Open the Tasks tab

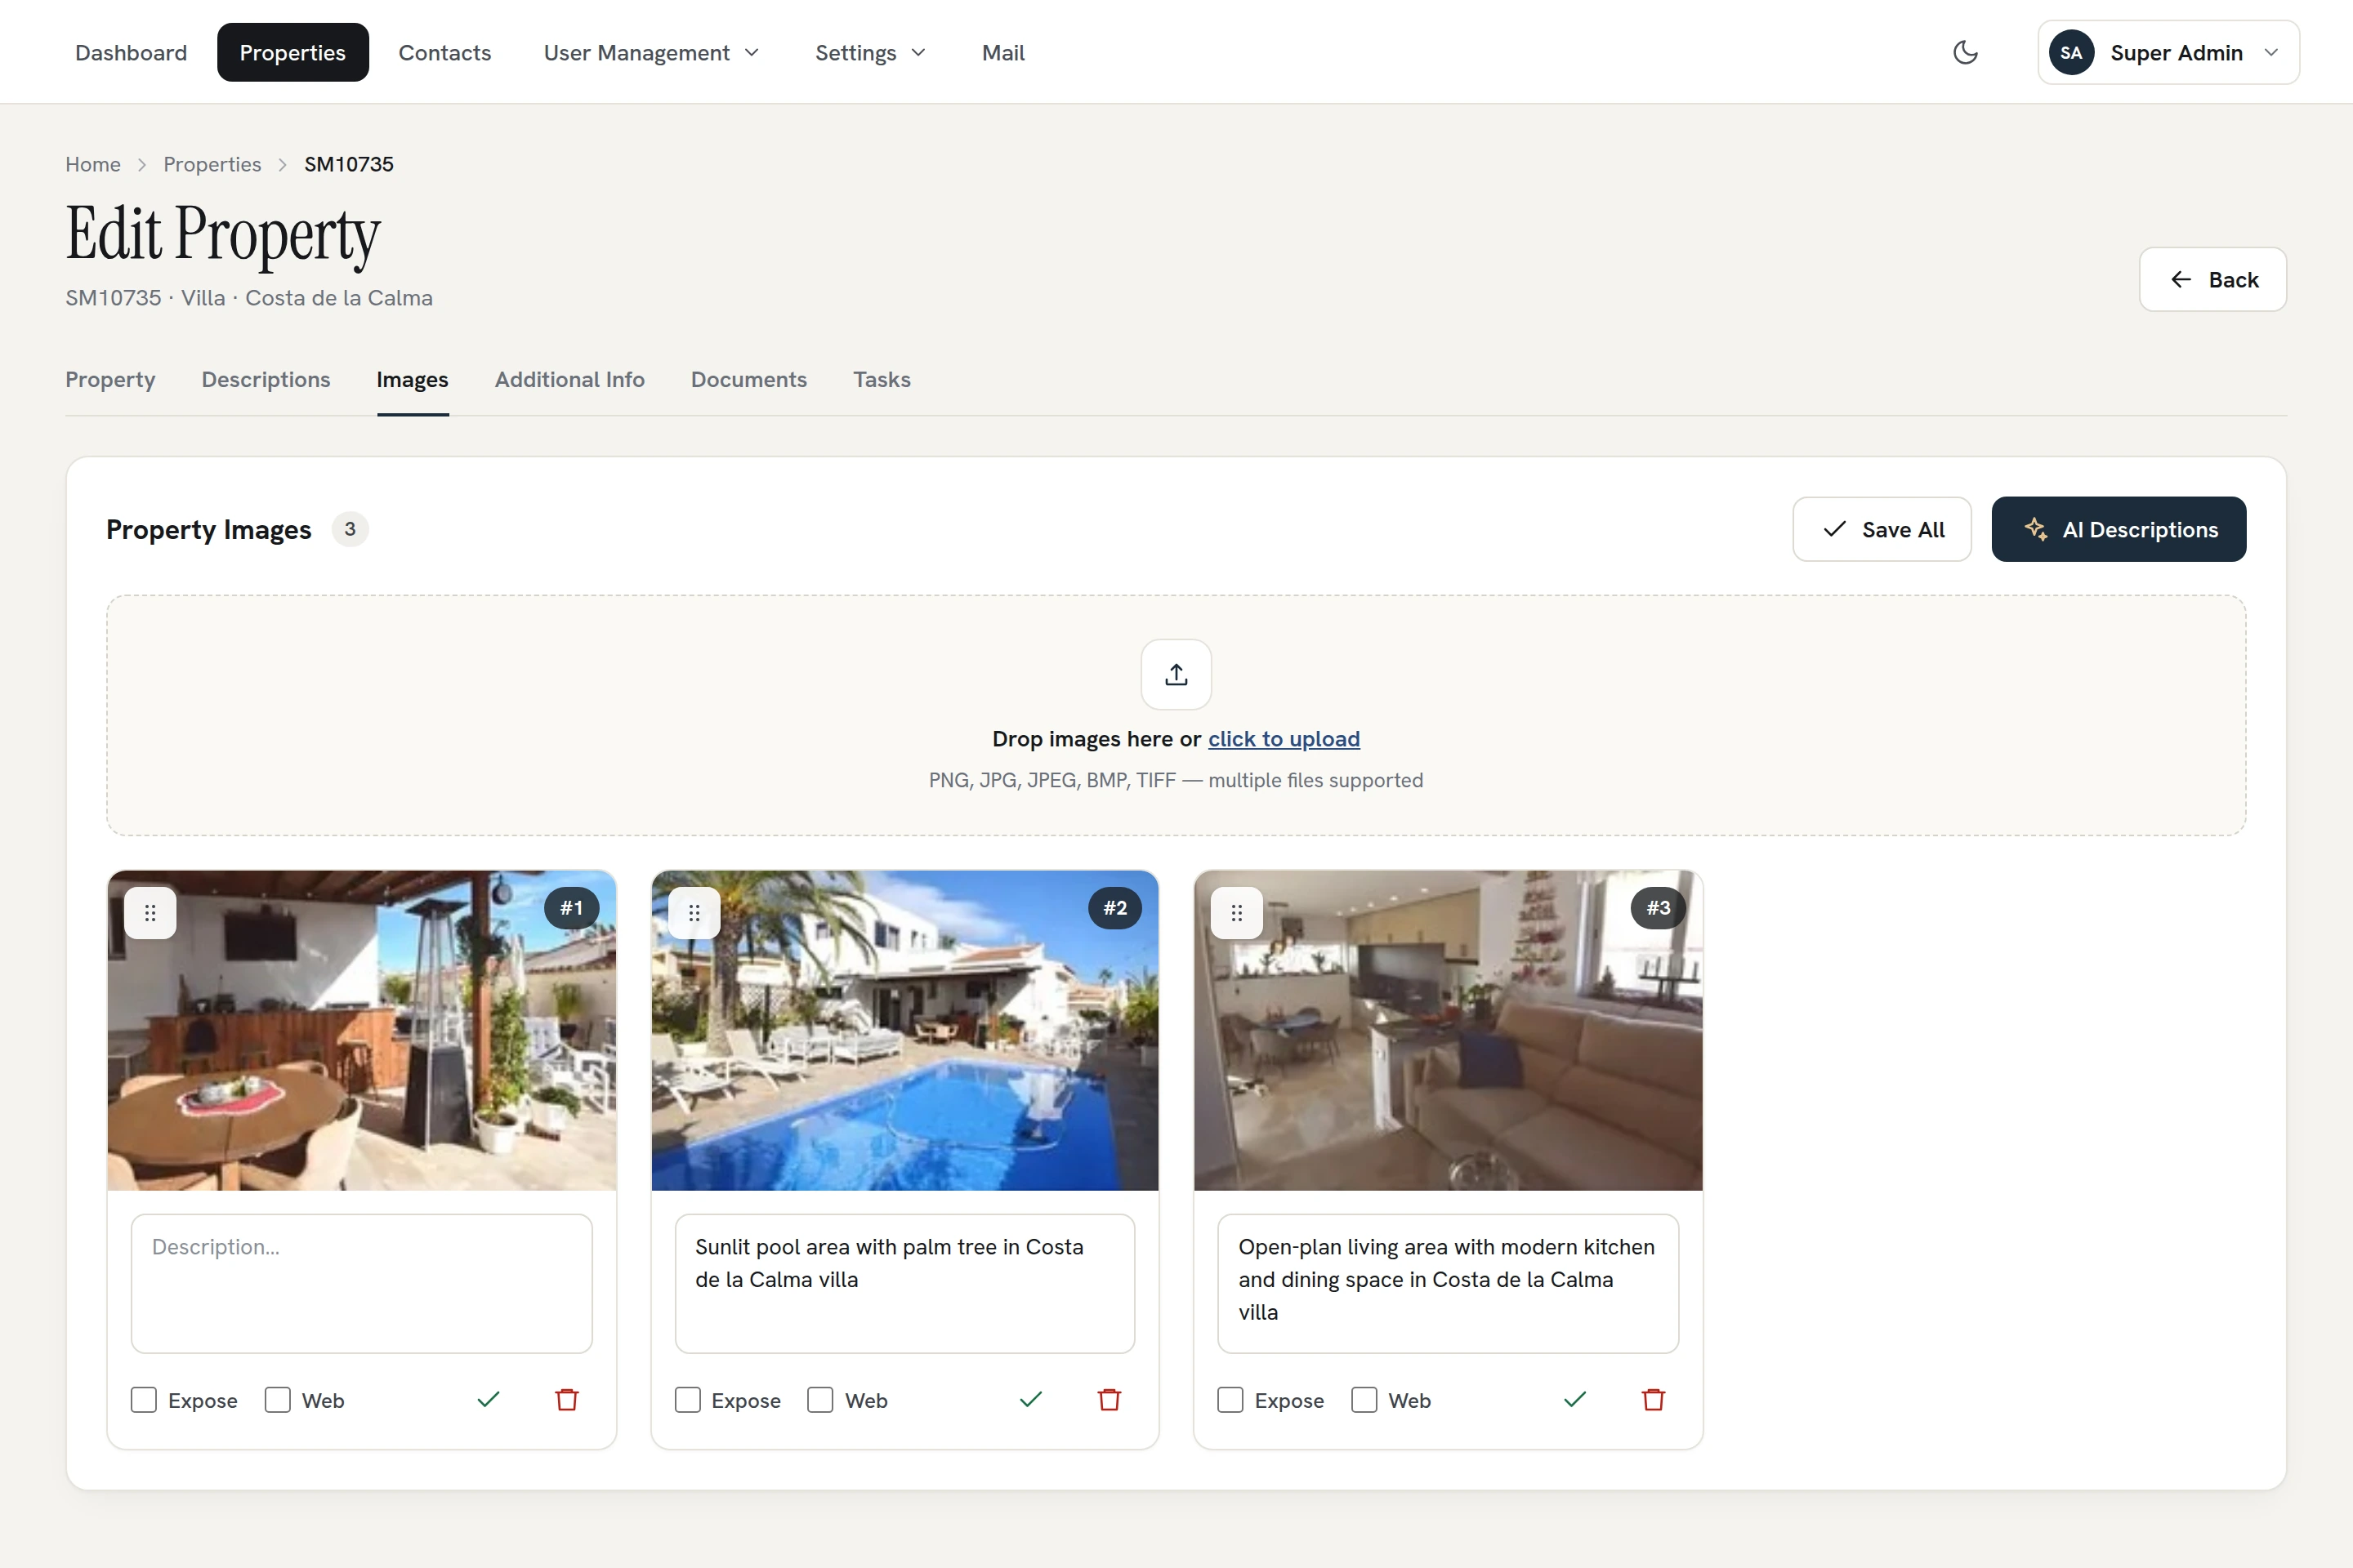pyautogui.click(x=882, y=380)
